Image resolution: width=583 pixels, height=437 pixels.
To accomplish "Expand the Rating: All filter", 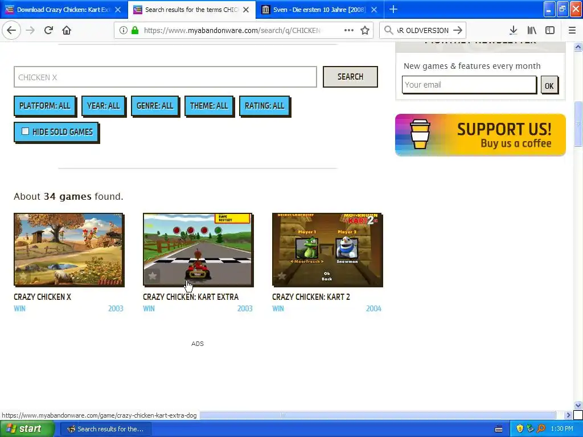I will (264, 105).
